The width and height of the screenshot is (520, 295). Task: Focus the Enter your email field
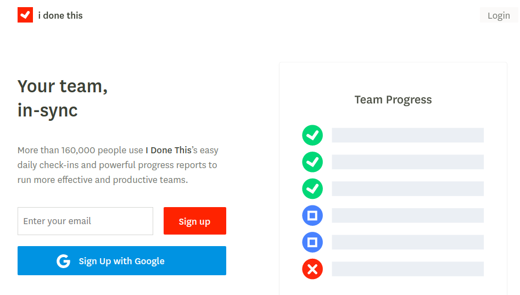[x=85, y=221]
